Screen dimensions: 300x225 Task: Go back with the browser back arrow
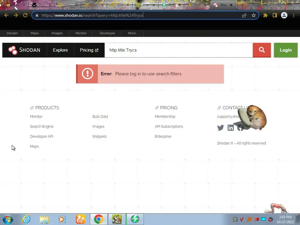click(6, 15)
